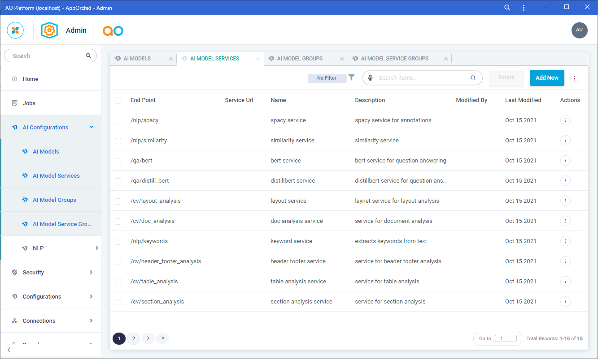Click the AU user avatar
598x359 pixels.
579,30
